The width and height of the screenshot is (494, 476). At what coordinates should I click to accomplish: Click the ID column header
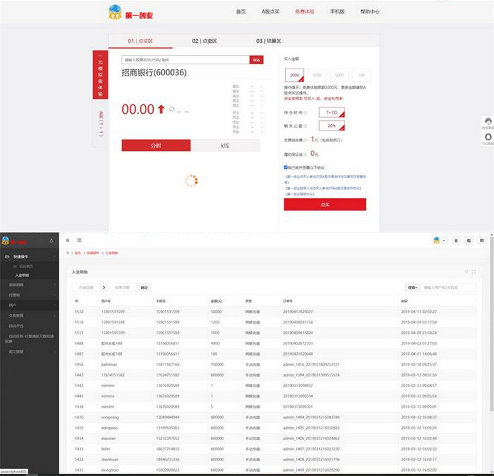tap(77, 301)
